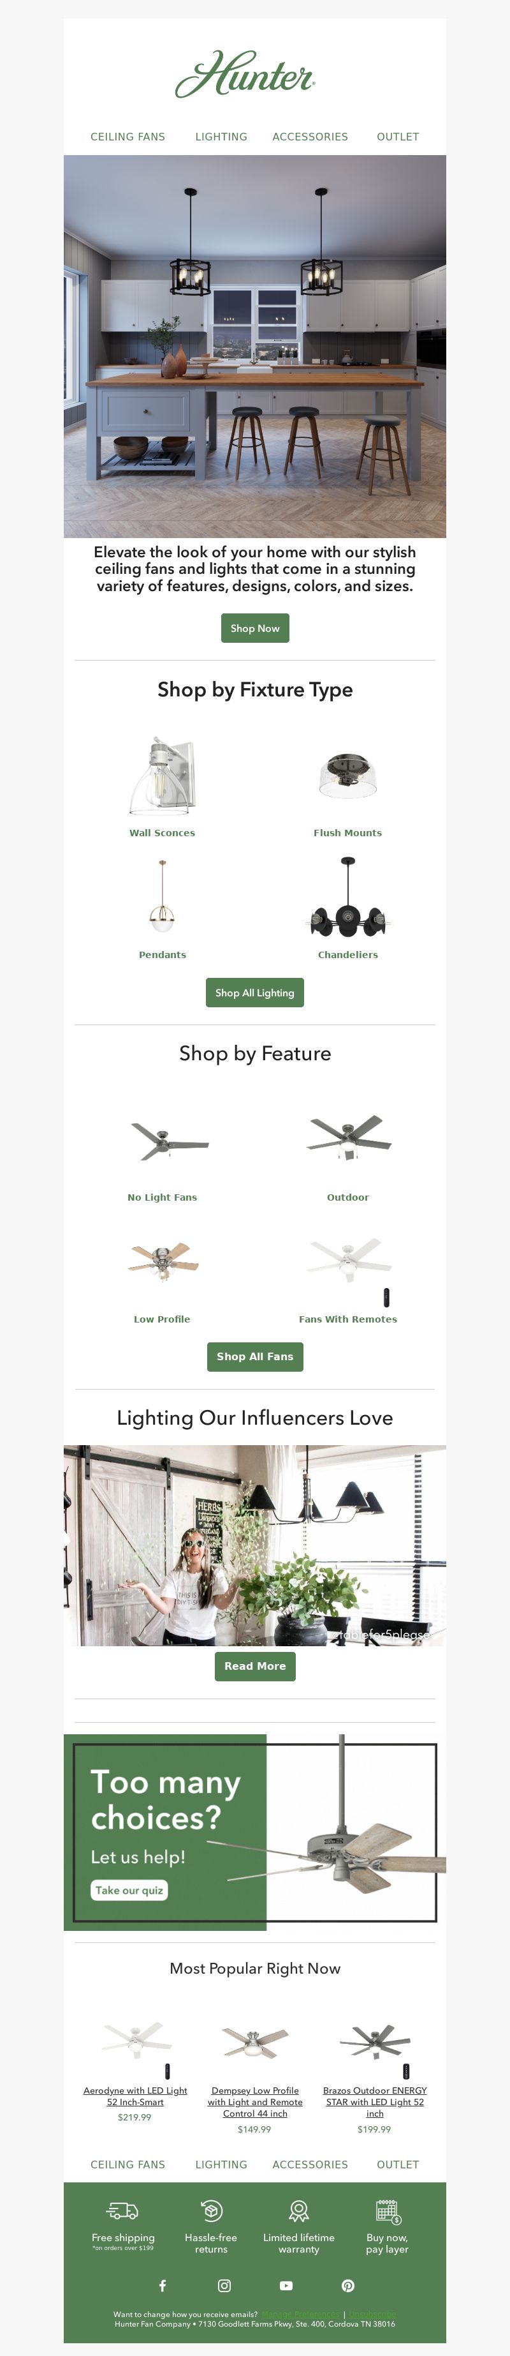This screenshot has width=510, height=2356.
Task: Click the hassle-free returns box icon
Action: pos(211,2210)
